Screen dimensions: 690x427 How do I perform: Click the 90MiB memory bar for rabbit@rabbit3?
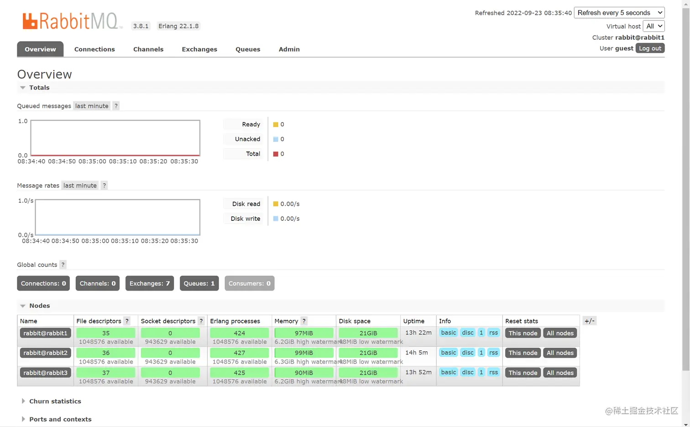click(x=304, y=373)
